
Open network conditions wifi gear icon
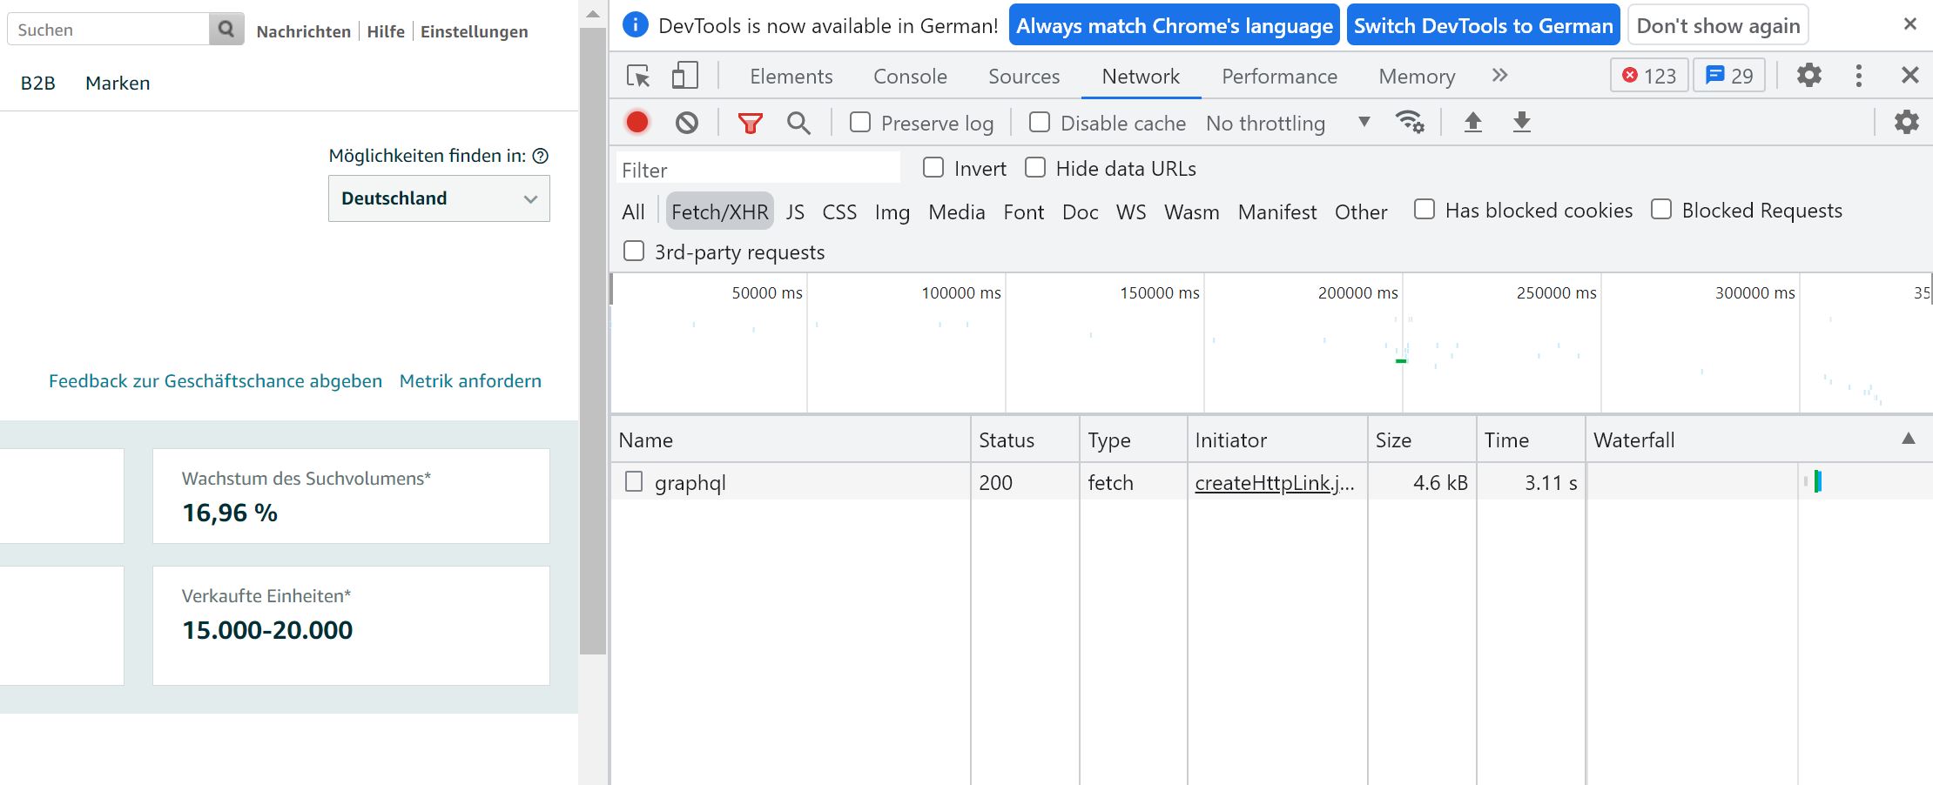tap(1410, 122)
